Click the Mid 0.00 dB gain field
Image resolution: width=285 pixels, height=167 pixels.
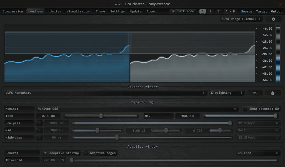click(139, 131)
